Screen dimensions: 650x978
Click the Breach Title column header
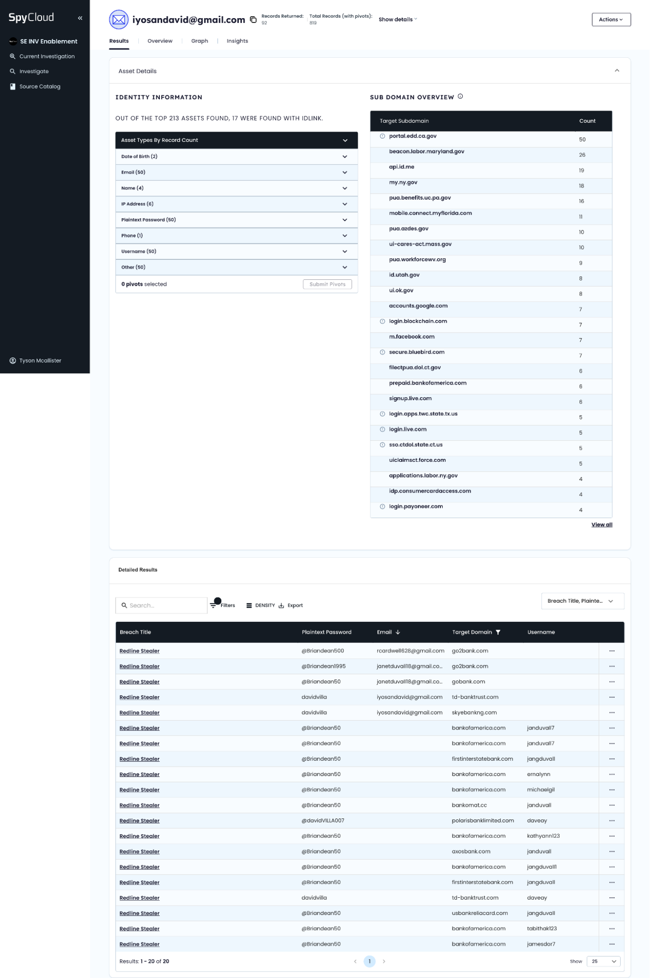pyautogui.click(x=135, y=632)
